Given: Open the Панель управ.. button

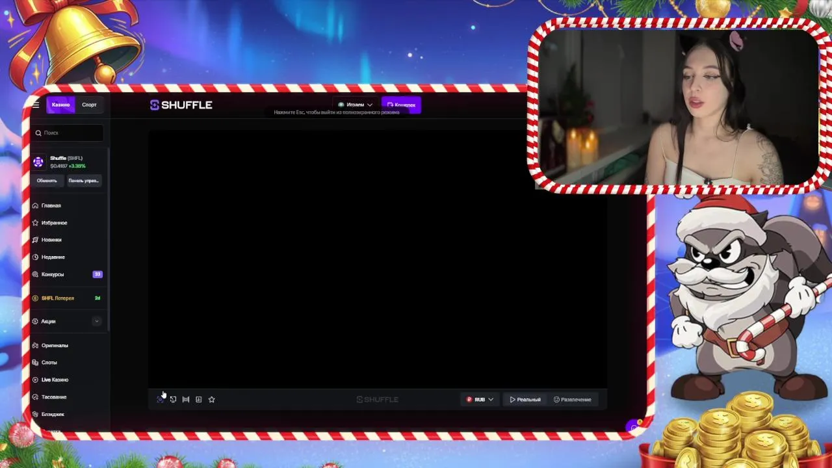Looking at the screenshot, I should 83,181.
